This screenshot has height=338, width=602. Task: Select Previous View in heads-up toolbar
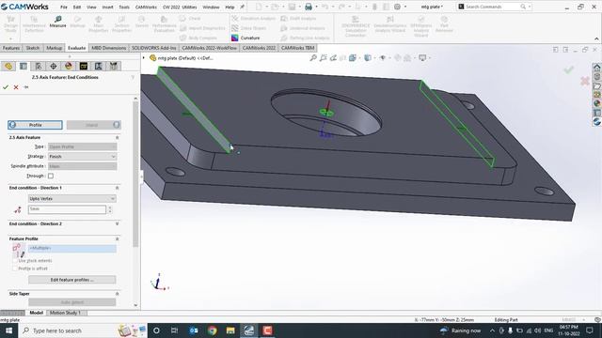click(x=333, y=58)
